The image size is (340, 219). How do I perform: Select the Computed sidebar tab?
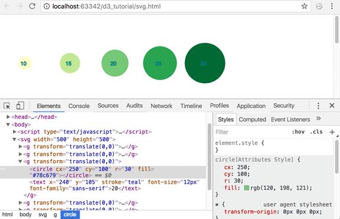(252, 120)
